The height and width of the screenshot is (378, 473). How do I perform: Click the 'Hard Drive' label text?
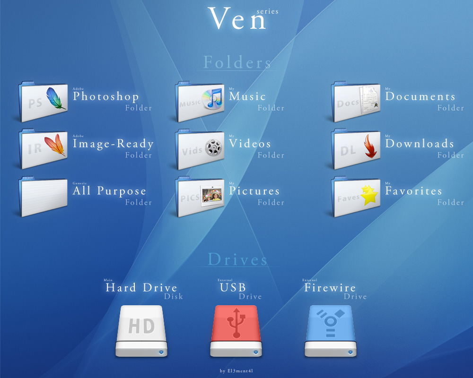(x=141, y=288)
